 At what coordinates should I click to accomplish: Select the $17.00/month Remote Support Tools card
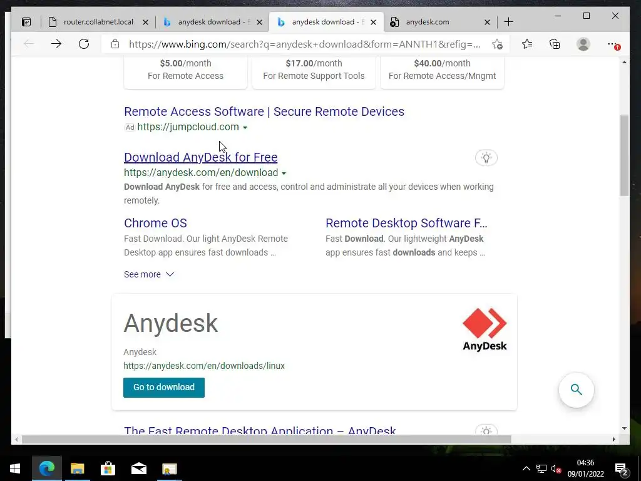(314, 72)
